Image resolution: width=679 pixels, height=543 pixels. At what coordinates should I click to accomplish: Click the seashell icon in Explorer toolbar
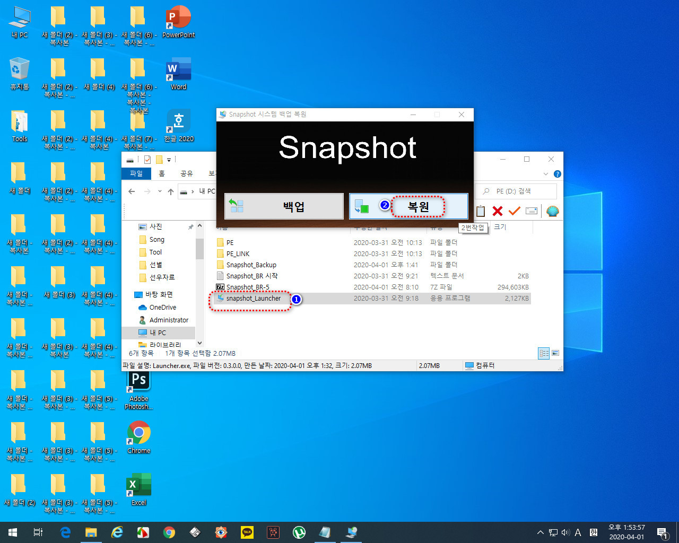point(553,211)
